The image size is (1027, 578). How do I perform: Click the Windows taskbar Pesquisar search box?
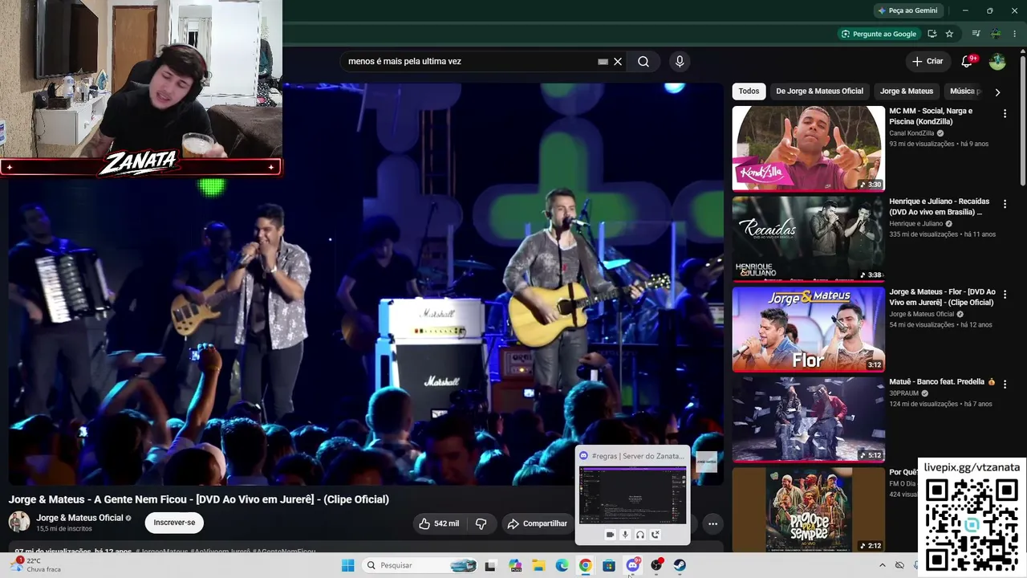(x=419, y=566)
